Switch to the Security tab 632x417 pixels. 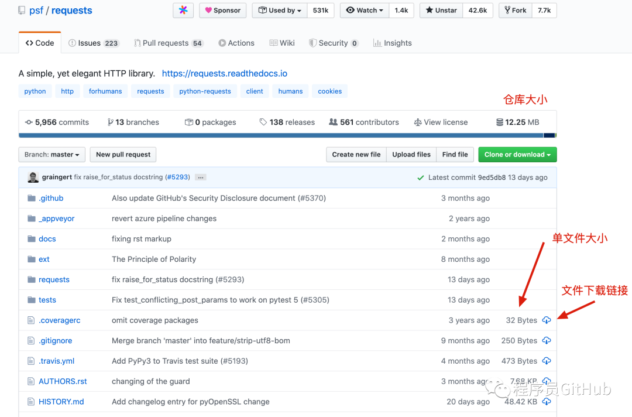tap(334, 43)
